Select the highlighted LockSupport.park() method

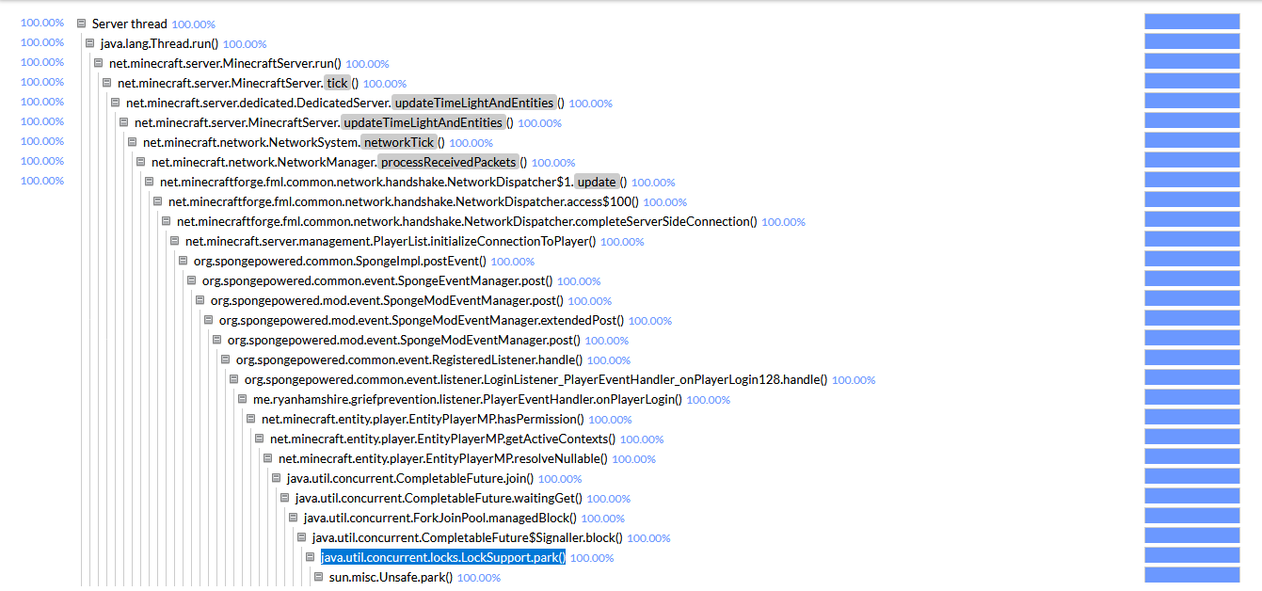(x=442, y=557)
